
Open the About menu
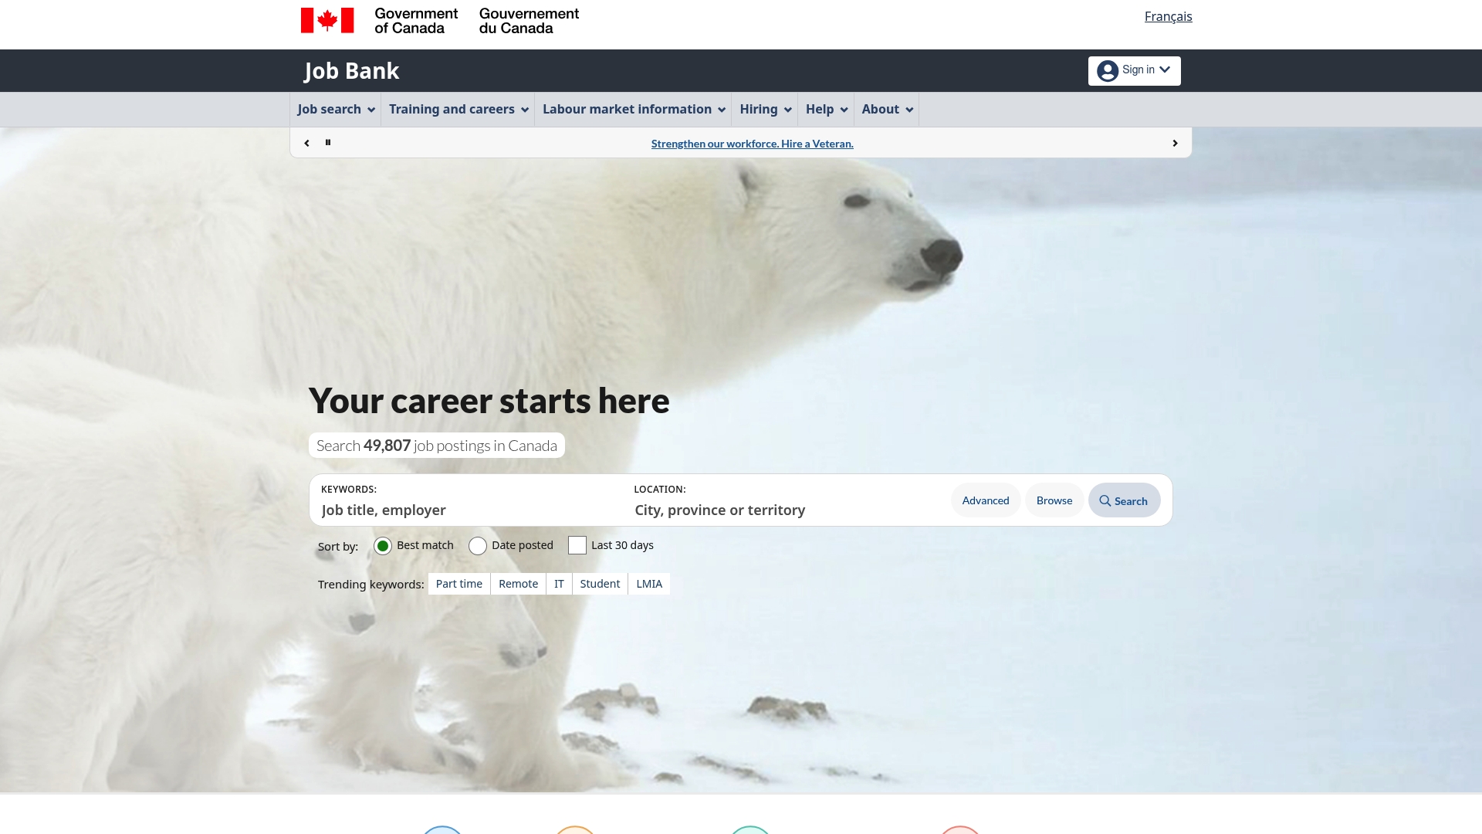pyautogui.click(x=886, y=110)
